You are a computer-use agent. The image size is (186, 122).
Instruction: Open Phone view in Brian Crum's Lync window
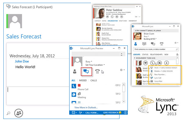tap(162, 44)
